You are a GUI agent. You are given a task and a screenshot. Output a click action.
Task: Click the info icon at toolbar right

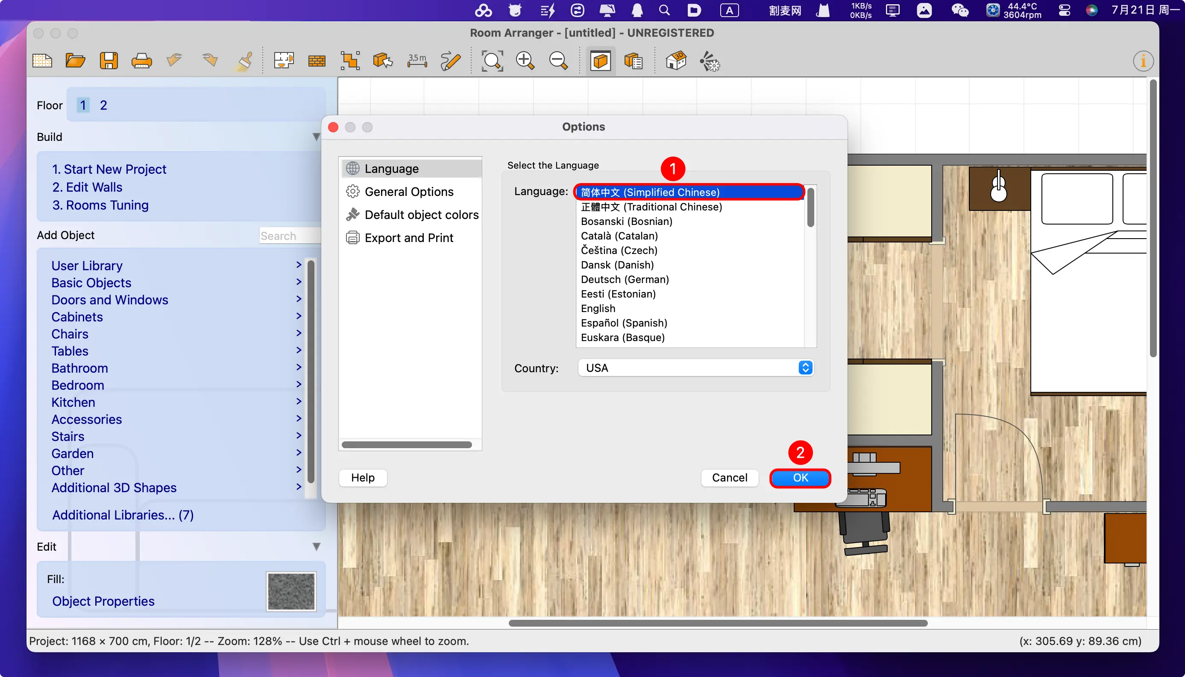[1143, 61]
